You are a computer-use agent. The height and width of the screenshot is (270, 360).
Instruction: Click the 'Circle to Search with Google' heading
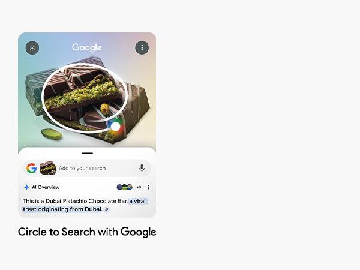point(87,232)
